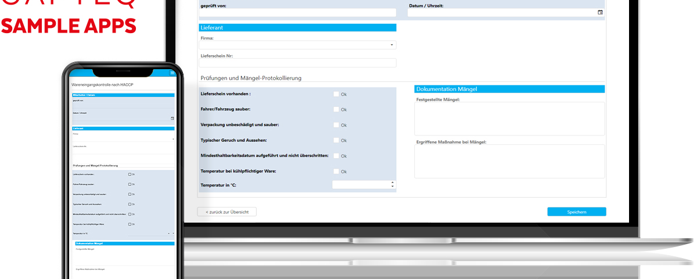
Task: Select the Ergriffene Maßnahme bei Mängel text area on laptop
Action: click(x=509, y=162)
